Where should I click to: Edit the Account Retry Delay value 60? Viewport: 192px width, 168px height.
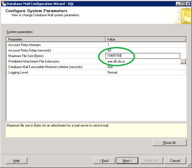146,50
